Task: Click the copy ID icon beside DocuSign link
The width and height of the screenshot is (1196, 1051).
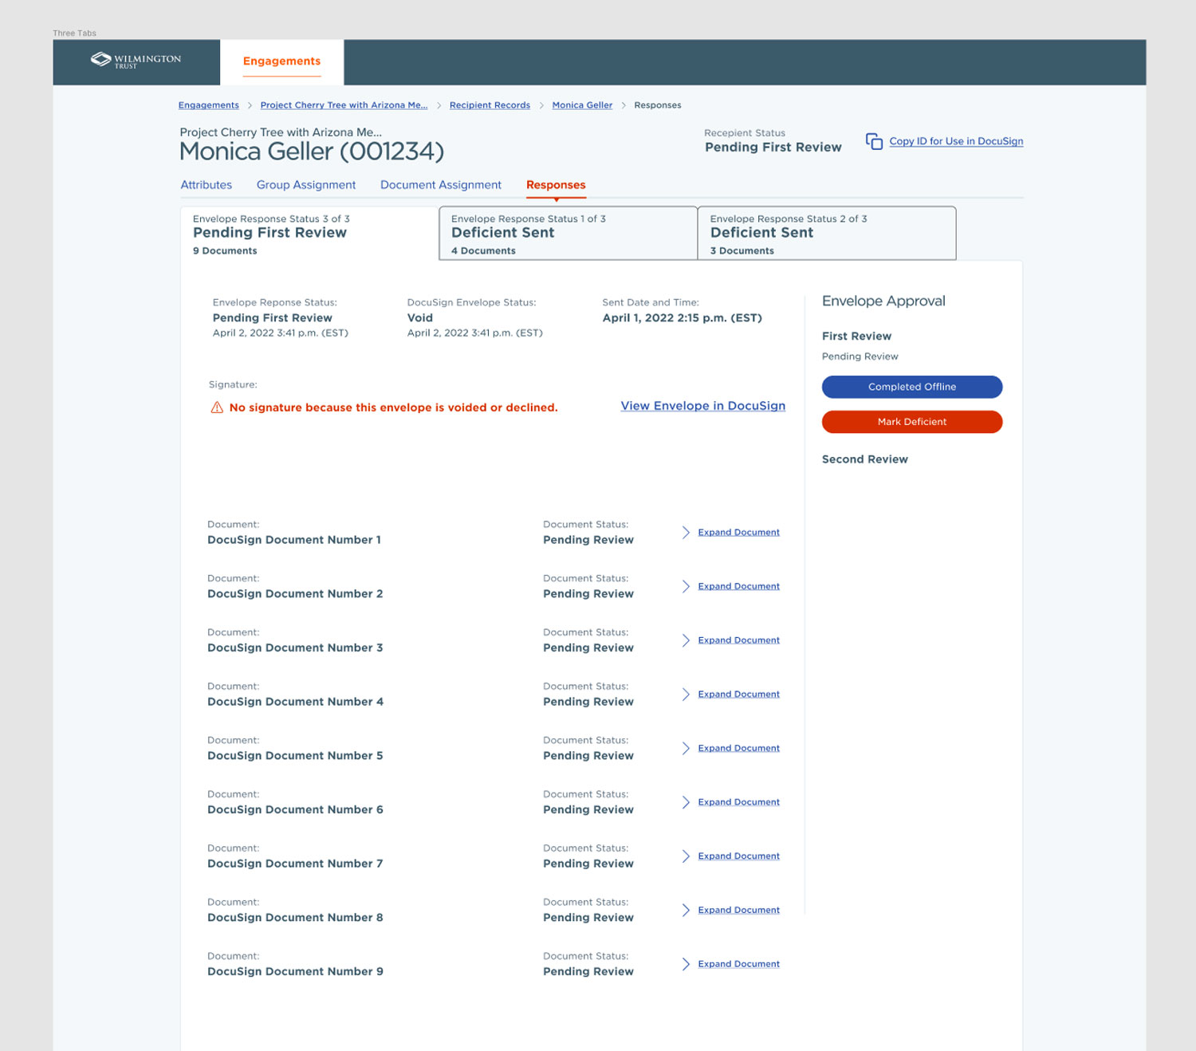Action: point(874,141)
